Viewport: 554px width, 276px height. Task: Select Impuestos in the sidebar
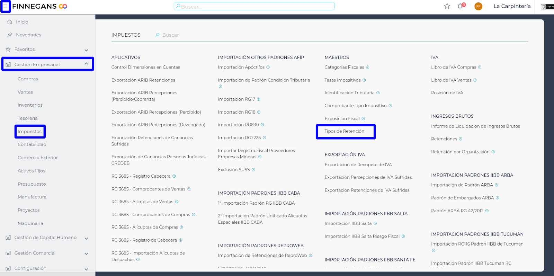click(x=30, y=132)
